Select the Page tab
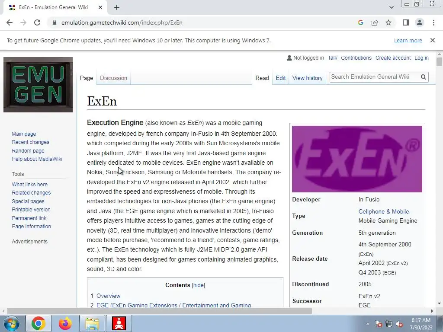The image size is (443, 332). tap(87, 78)
